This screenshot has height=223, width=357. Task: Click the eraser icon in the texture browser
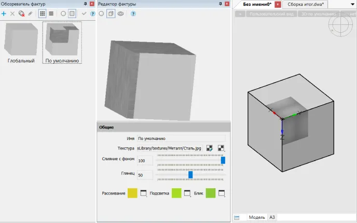click(30, 13)
